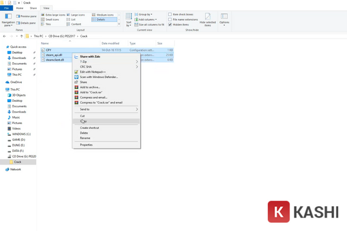
Task: Choose Scan with Windows Defender
Action: 106,77
